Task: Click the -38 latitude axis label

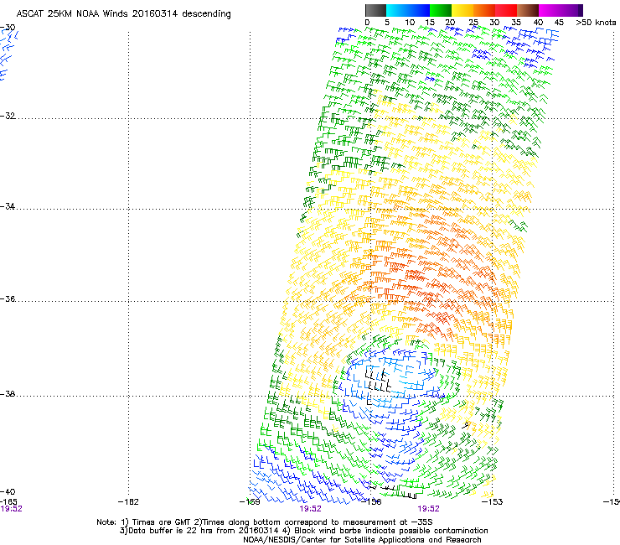Action: (8, 394)
